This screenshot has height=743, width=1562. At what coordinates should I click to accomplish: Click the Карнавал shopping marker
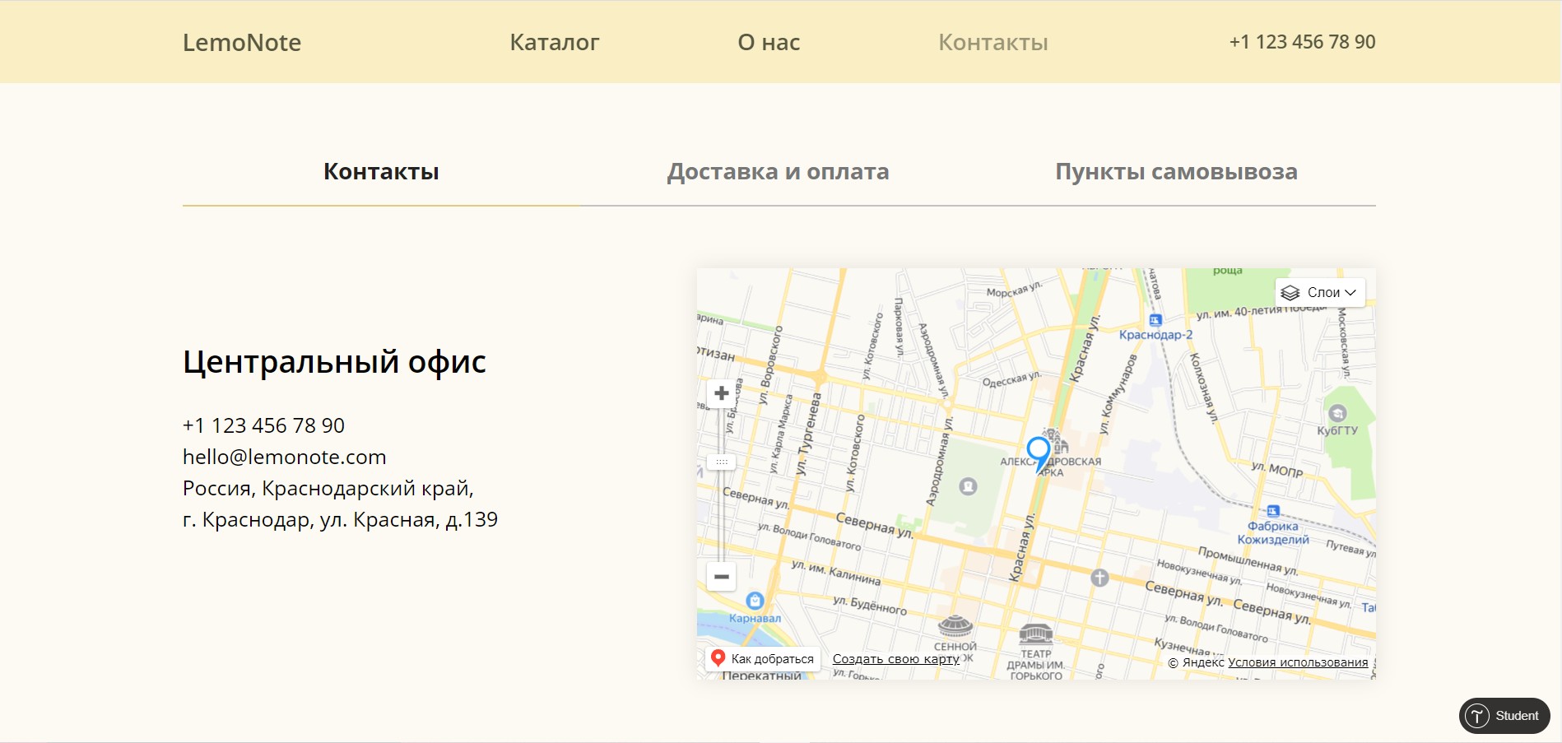coord(755,601)
